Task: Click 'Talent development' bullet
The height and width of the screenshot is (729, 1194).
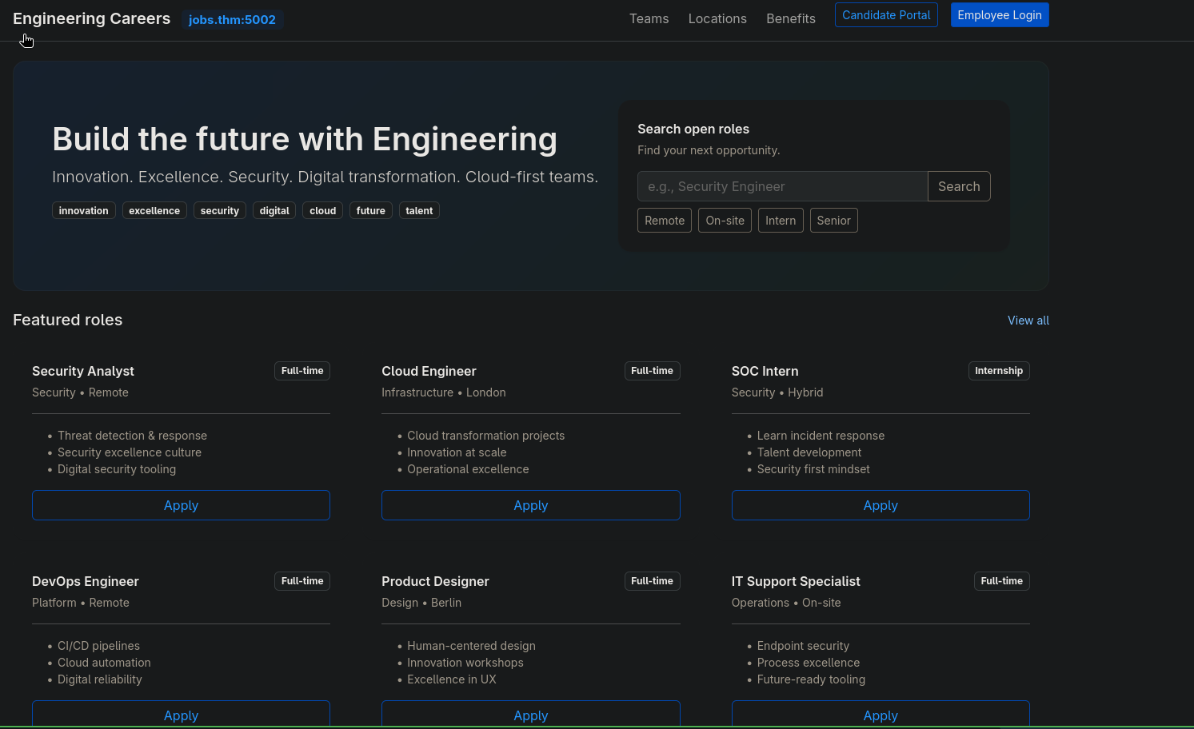Action: tap(809, 452)
